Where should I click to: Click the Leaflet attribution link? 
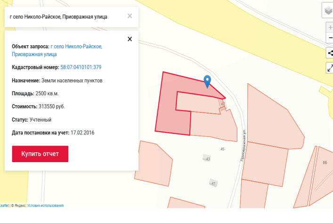4,206
